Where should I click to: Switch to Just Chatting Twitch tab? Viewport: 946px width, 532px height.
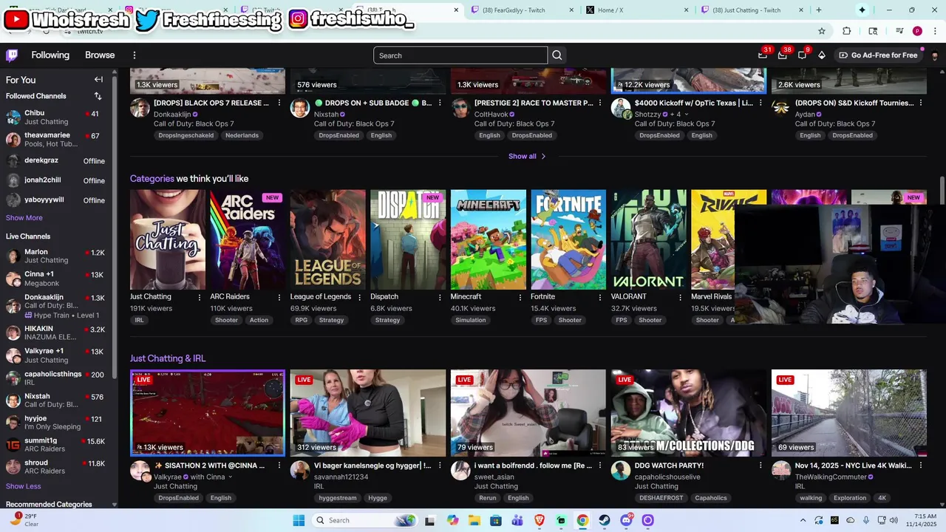point(752,10)
